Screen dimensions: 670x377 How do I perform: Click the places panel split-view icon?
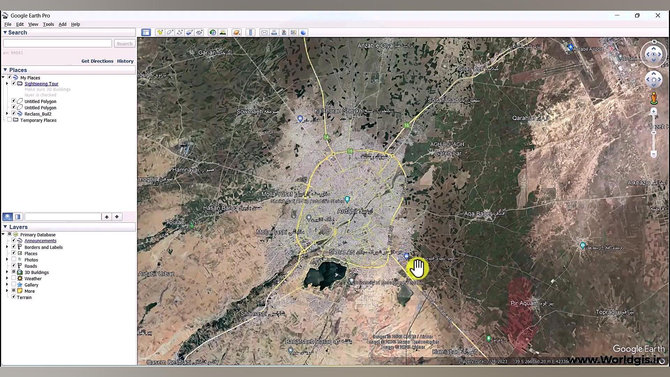click(18, 217)
